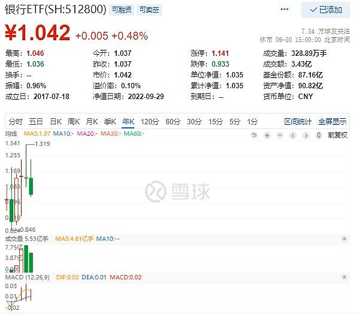Click the 成交量 5.53亿手 label
Viewport: 359px width, 317px height.
coord(26,239)
